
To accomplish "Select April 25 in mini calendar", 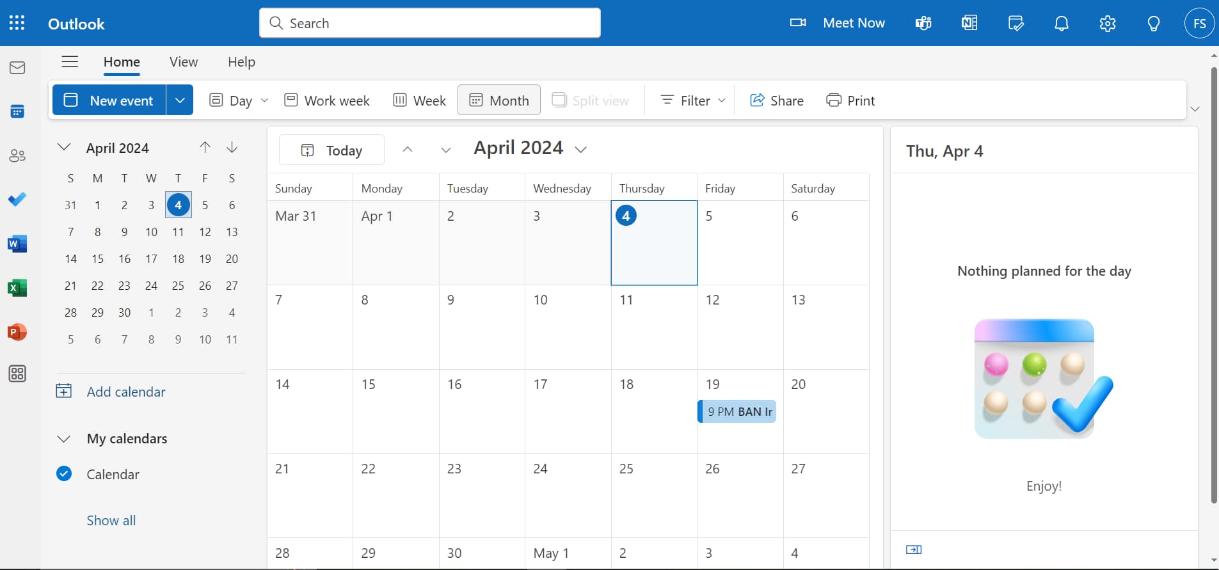I will [x=178, y=285].
